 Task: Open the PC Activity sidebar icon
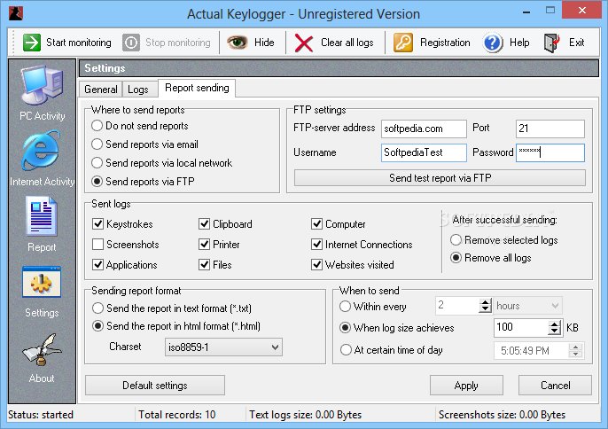tap(42, 85)
